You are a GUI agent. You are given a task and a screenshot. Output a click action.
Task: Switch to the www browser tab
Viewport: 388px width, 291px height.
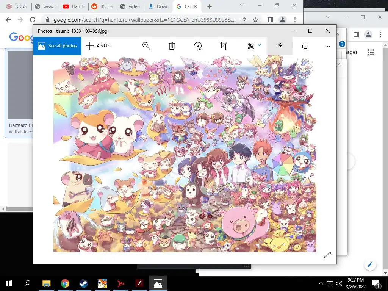45,6
